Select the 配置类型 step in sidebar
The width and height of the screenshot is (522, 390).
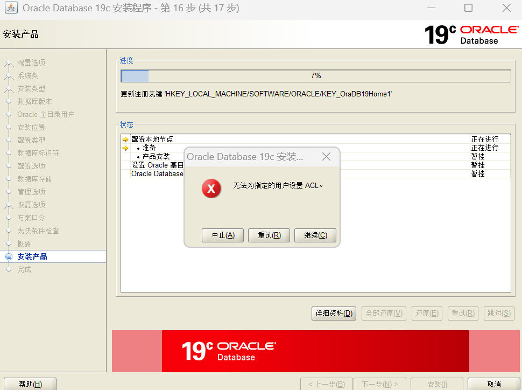[x=31, y=140]
